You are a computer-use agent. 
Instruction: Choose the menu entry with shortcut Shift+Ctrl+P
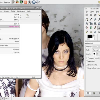point(10,39)
